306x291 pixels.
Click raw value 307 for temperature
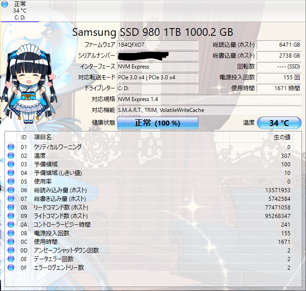(286, 156)
